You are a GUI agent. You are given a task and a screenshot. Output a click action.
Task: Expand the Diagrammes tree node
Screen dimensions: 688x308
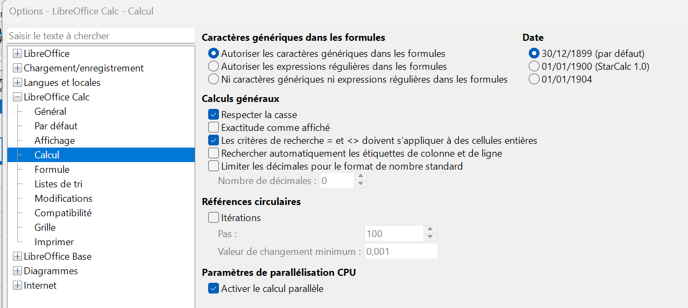click(x=18, y=271)
